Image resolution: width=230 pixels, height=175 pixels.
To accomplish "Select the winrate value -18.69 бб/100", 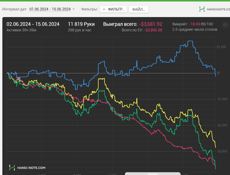I will [201, 24].
